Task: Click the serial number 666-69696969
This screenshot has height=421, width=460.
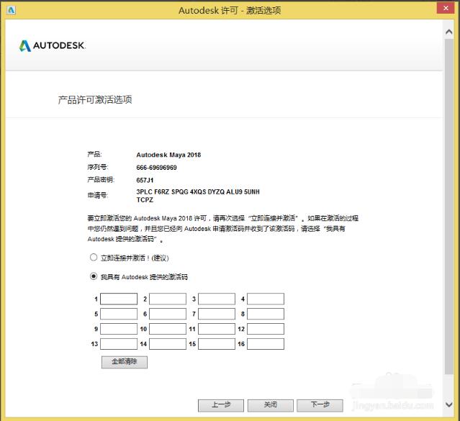Action: [x=156, y=168]
